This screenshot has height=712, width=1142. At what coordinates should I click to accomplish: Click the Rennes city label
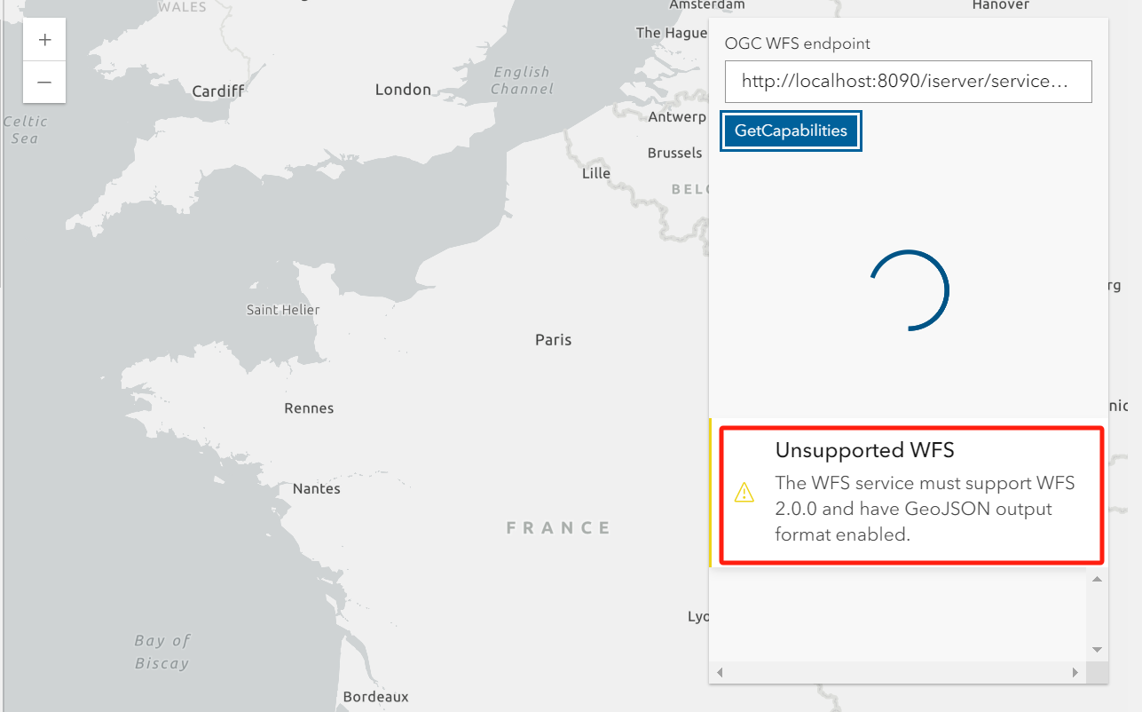tap(309, 408)
